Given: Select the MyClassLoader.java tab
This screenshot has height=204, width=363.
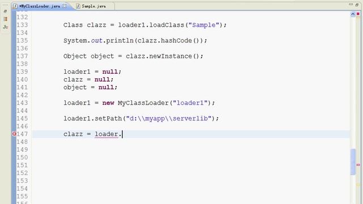Looking at the screenshot, I should [x=40, y=6].
